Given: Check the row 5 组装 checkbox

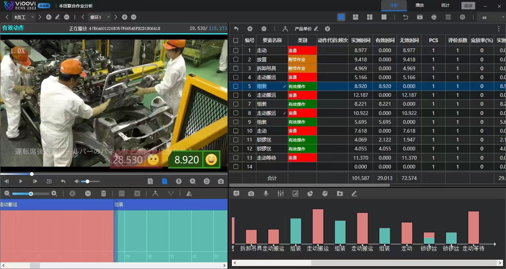Looking at the screenshot, I should coord(236,86).
